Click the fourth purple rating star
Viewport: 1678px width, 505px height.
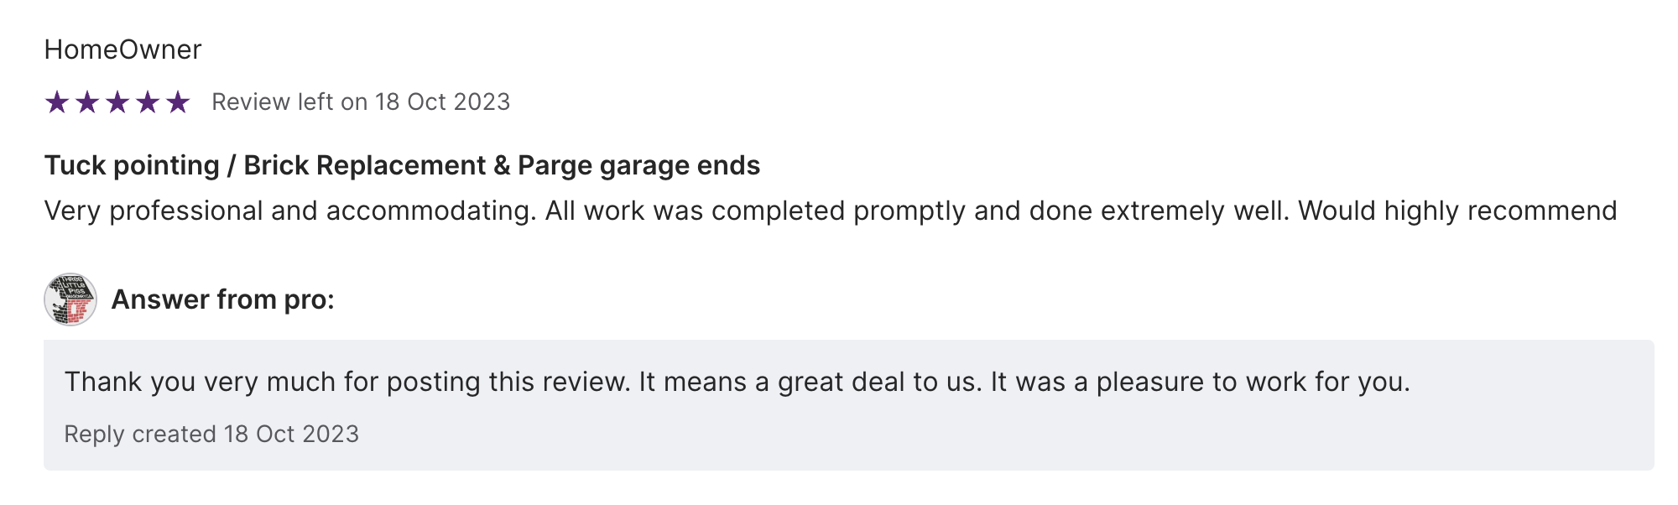click(x=148, y=102)
